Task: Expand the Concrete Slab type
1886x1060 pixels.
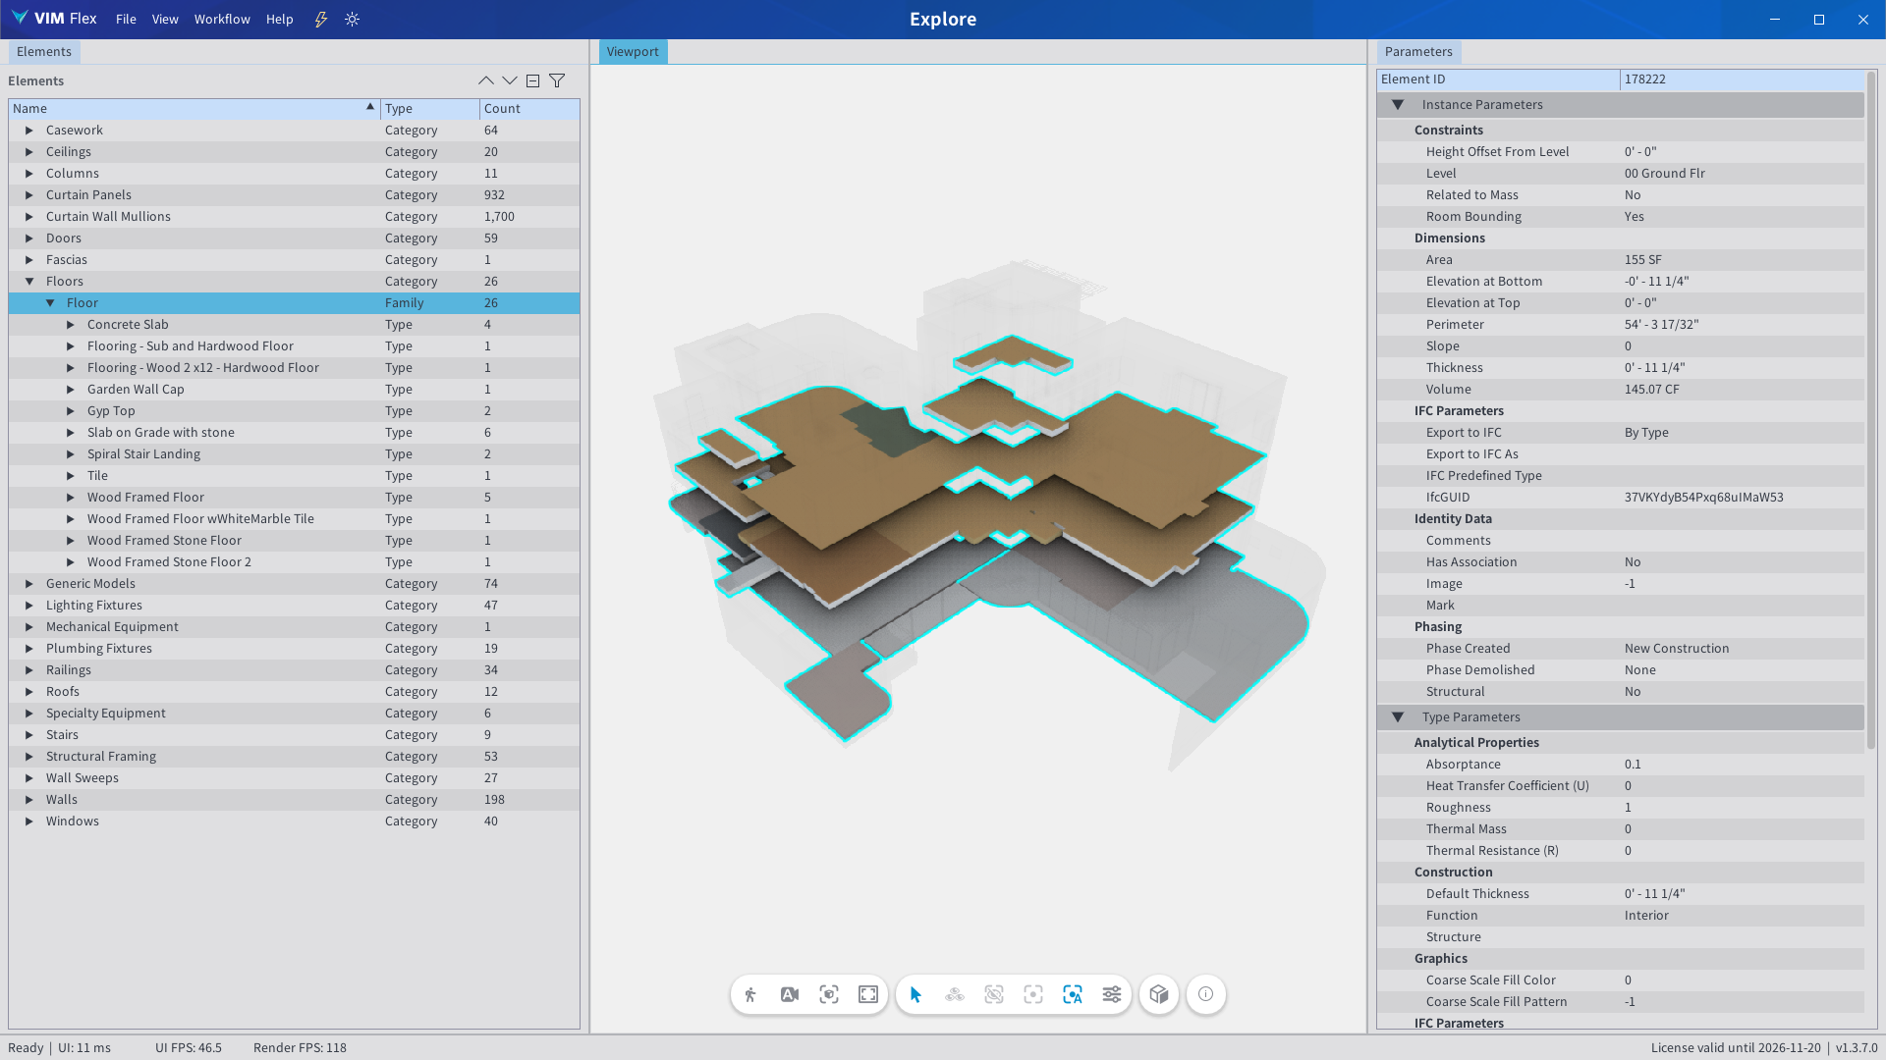Action: pyautogui.click(x=71, y=325)
